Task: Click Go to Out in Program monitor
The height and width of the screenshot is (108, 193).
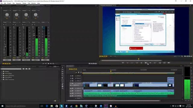Action: (155, 63)
